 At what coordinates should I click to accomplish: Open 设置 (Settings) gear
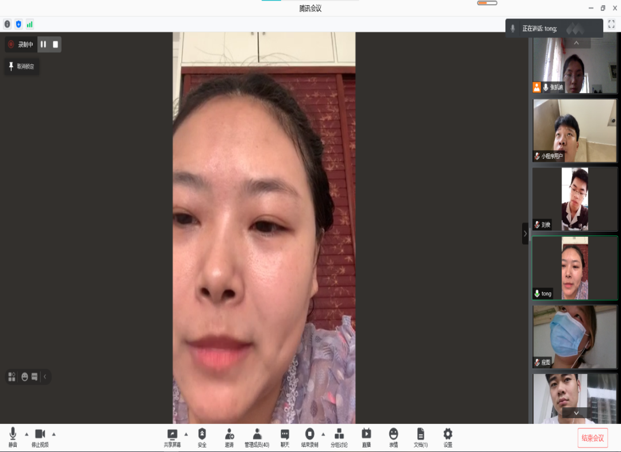447,437
